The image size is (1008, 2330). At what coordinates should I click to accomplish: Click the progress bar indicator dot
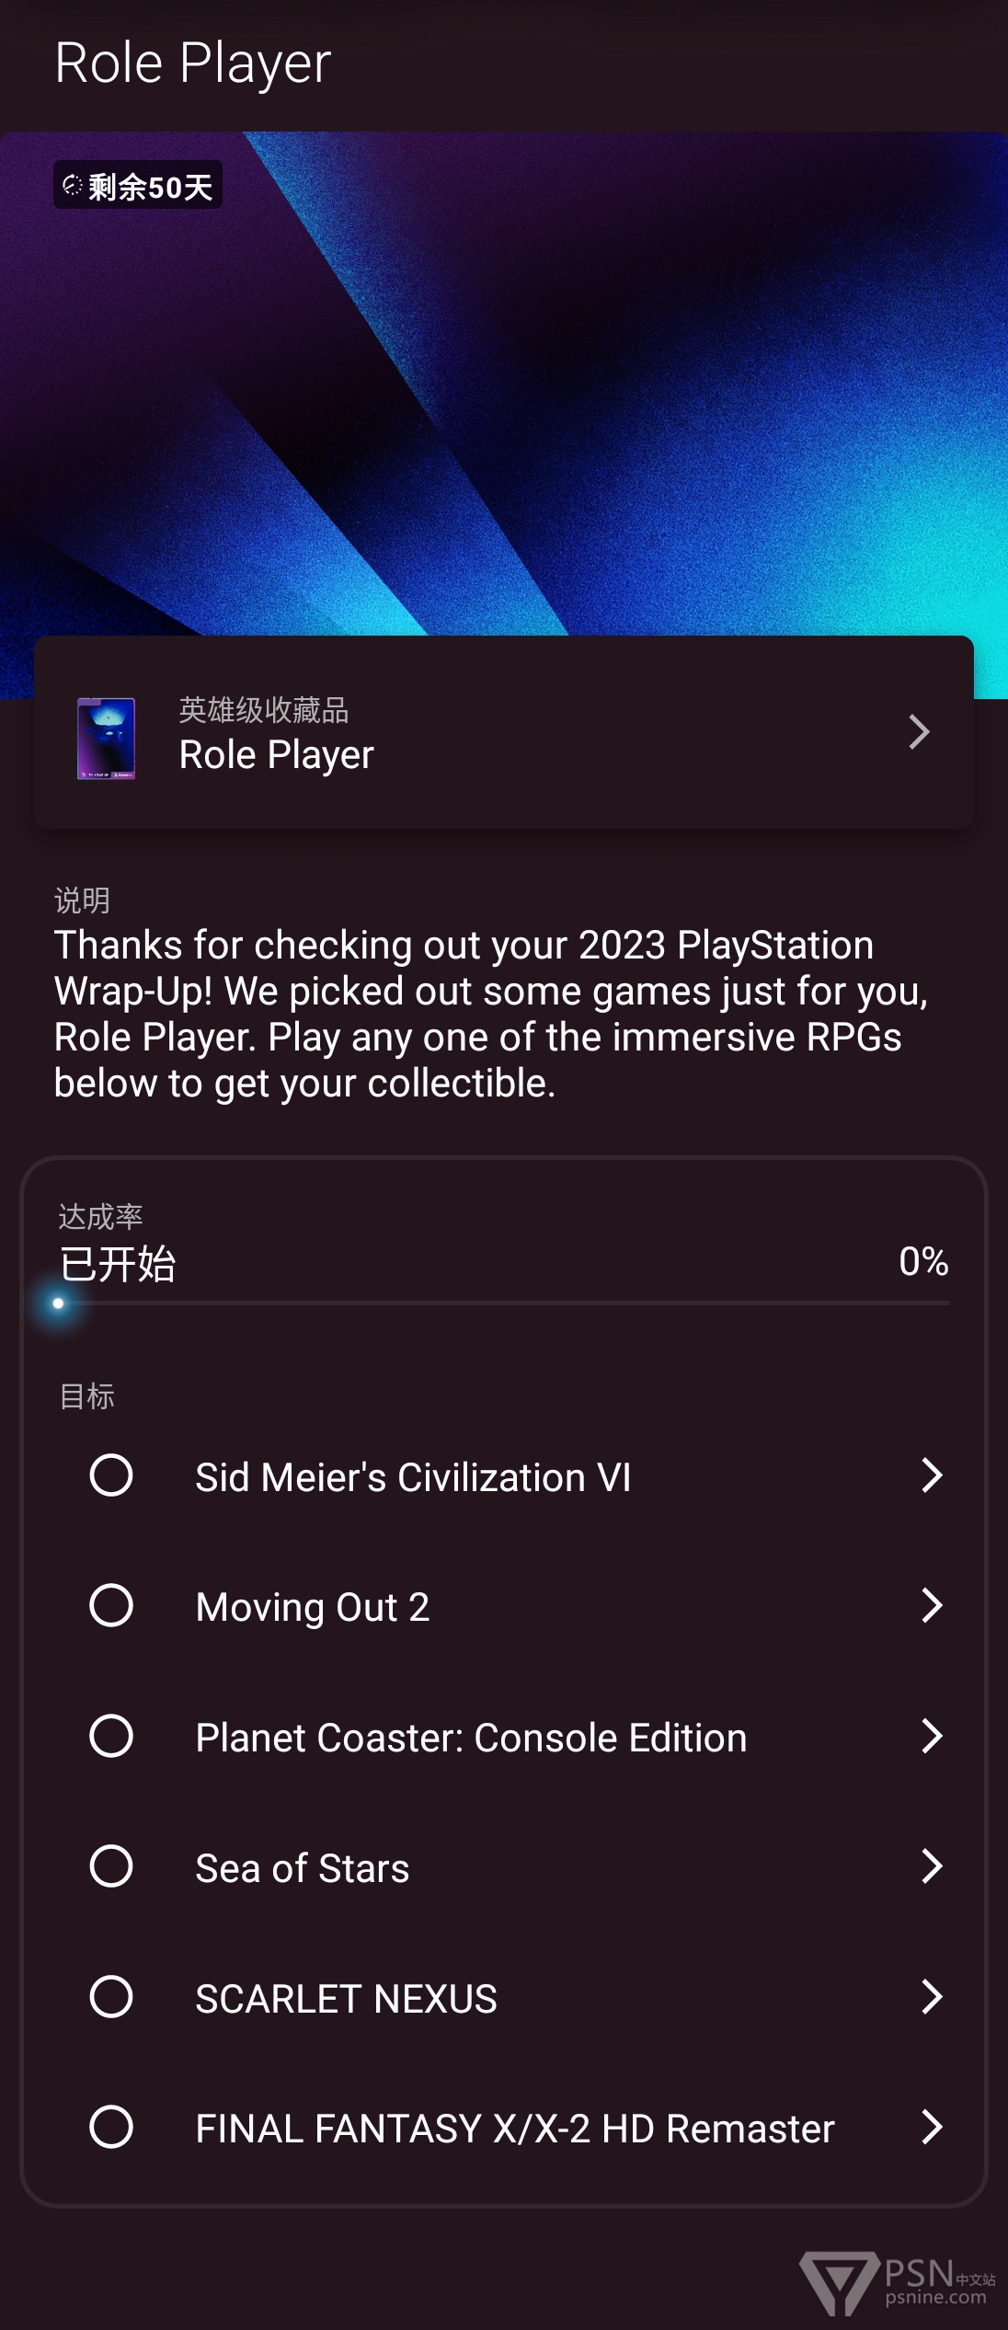click(58, 1303)
